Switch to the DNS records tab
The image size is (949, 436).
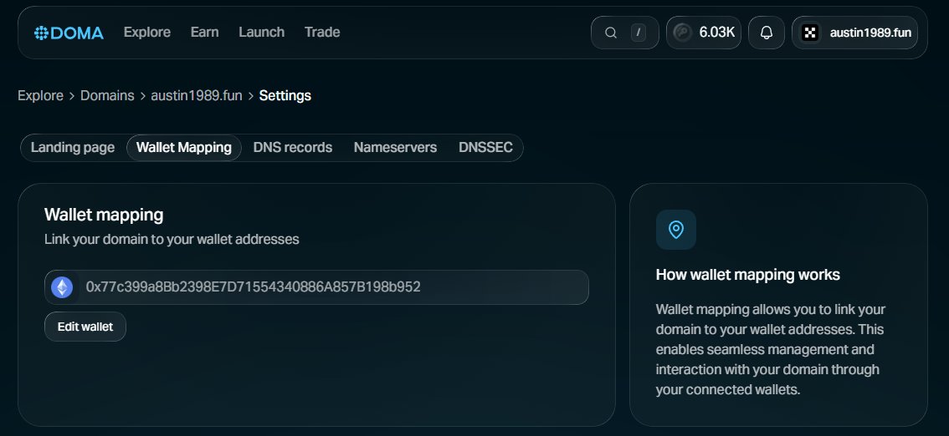(x=293, y=147)
